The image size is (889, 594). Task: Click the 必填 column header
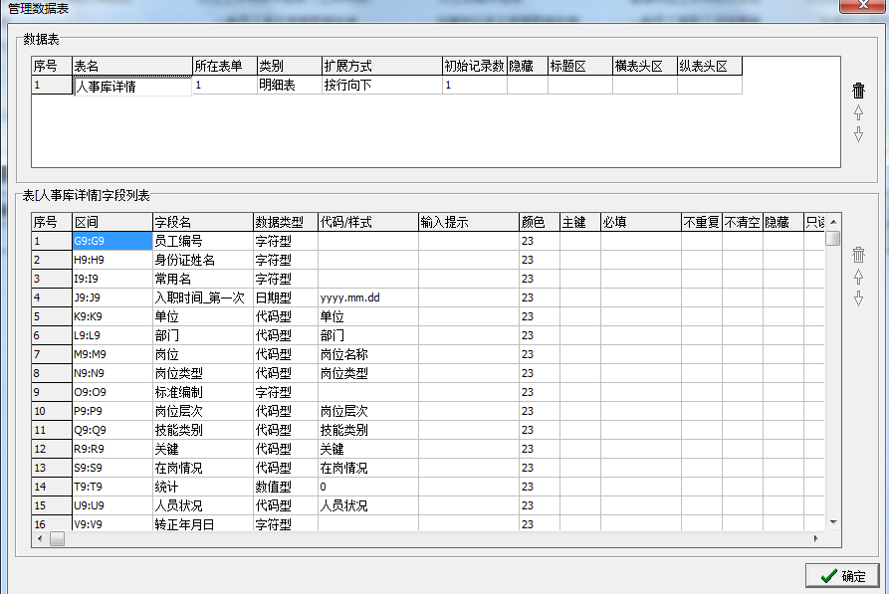tap(641, 222)
